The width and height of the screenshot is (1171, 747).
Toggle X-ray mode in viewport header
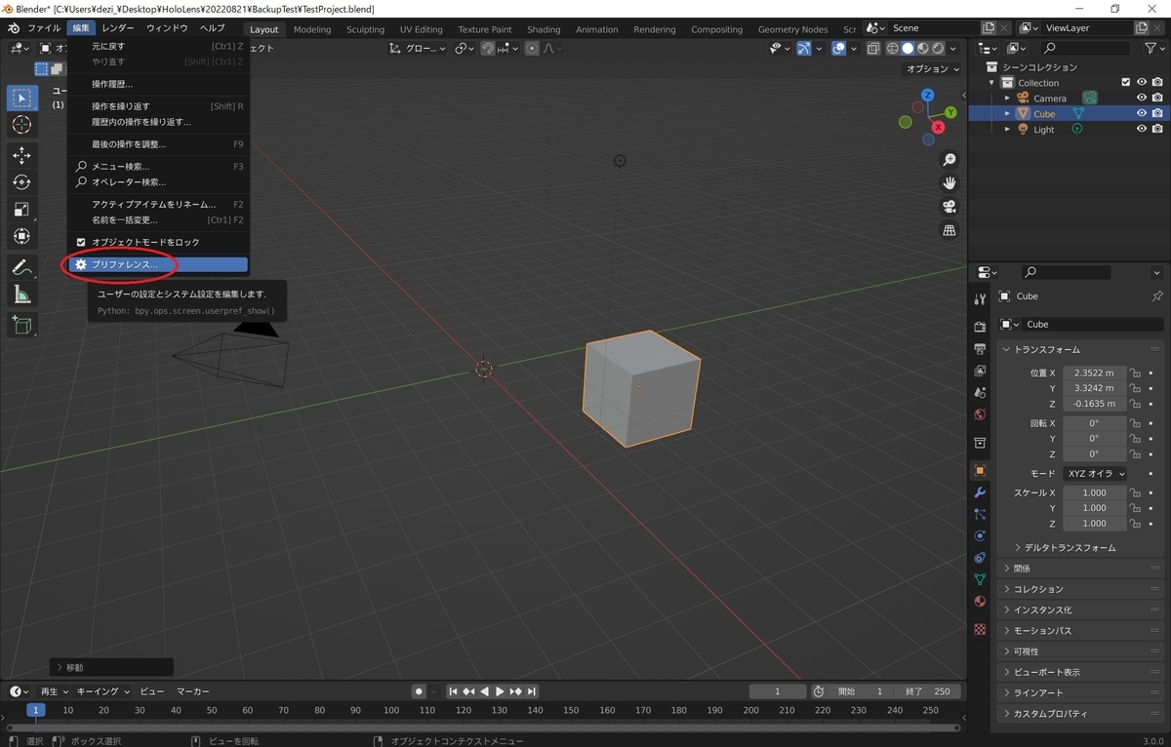pyautogui.click(x=873, y=49)
